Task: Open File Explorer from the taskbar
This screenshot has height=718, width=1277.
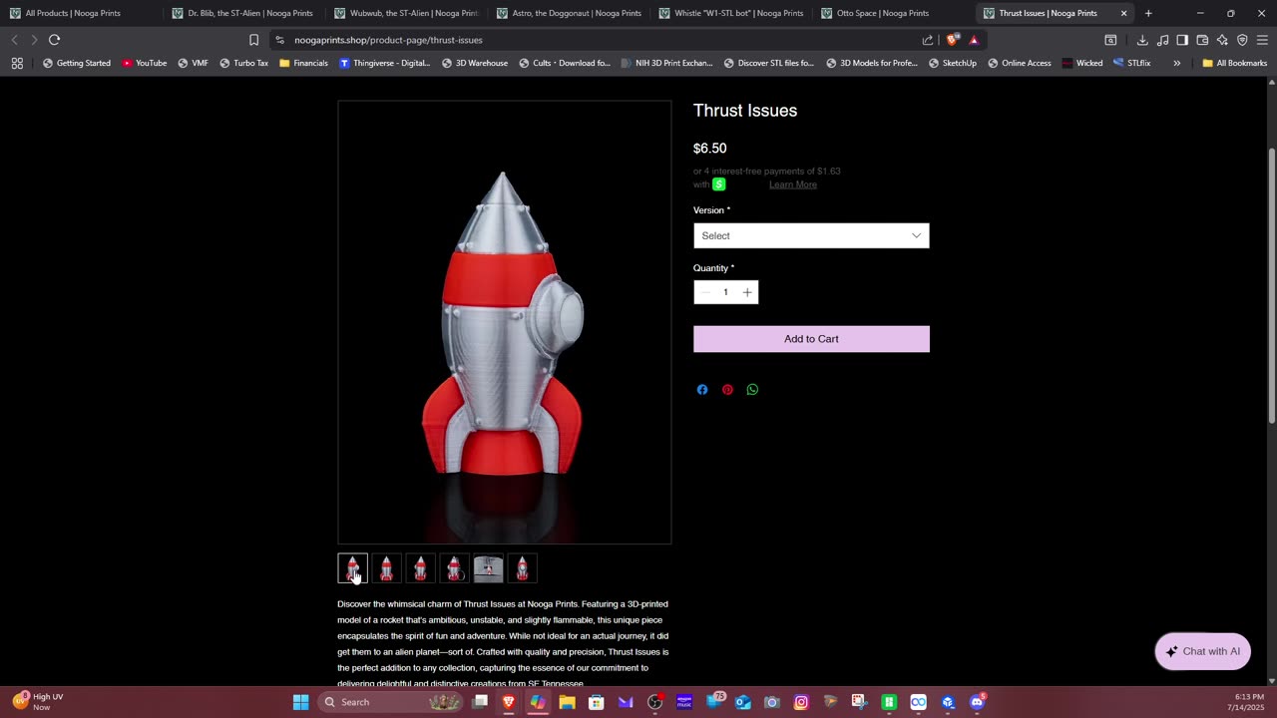Action: pos(567,702)
